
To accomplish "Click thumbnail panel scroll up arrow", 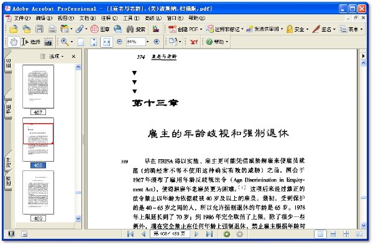I will click(x=78, y=67).
